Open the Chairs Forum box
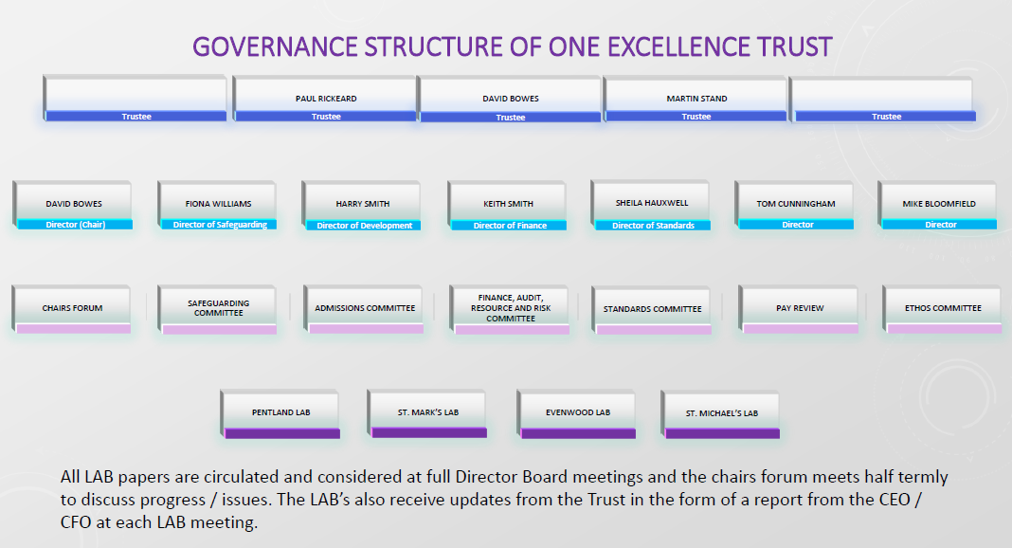1012x548 pixels. point(71,308)
